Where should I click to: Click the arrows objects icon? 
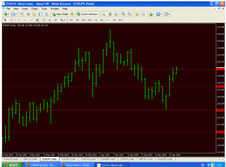62,20
